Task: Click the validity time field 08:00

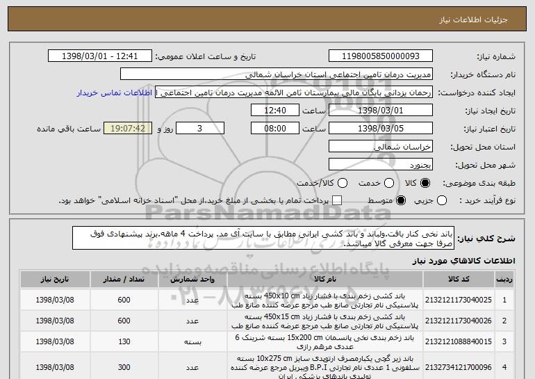Action: [275, 129]
